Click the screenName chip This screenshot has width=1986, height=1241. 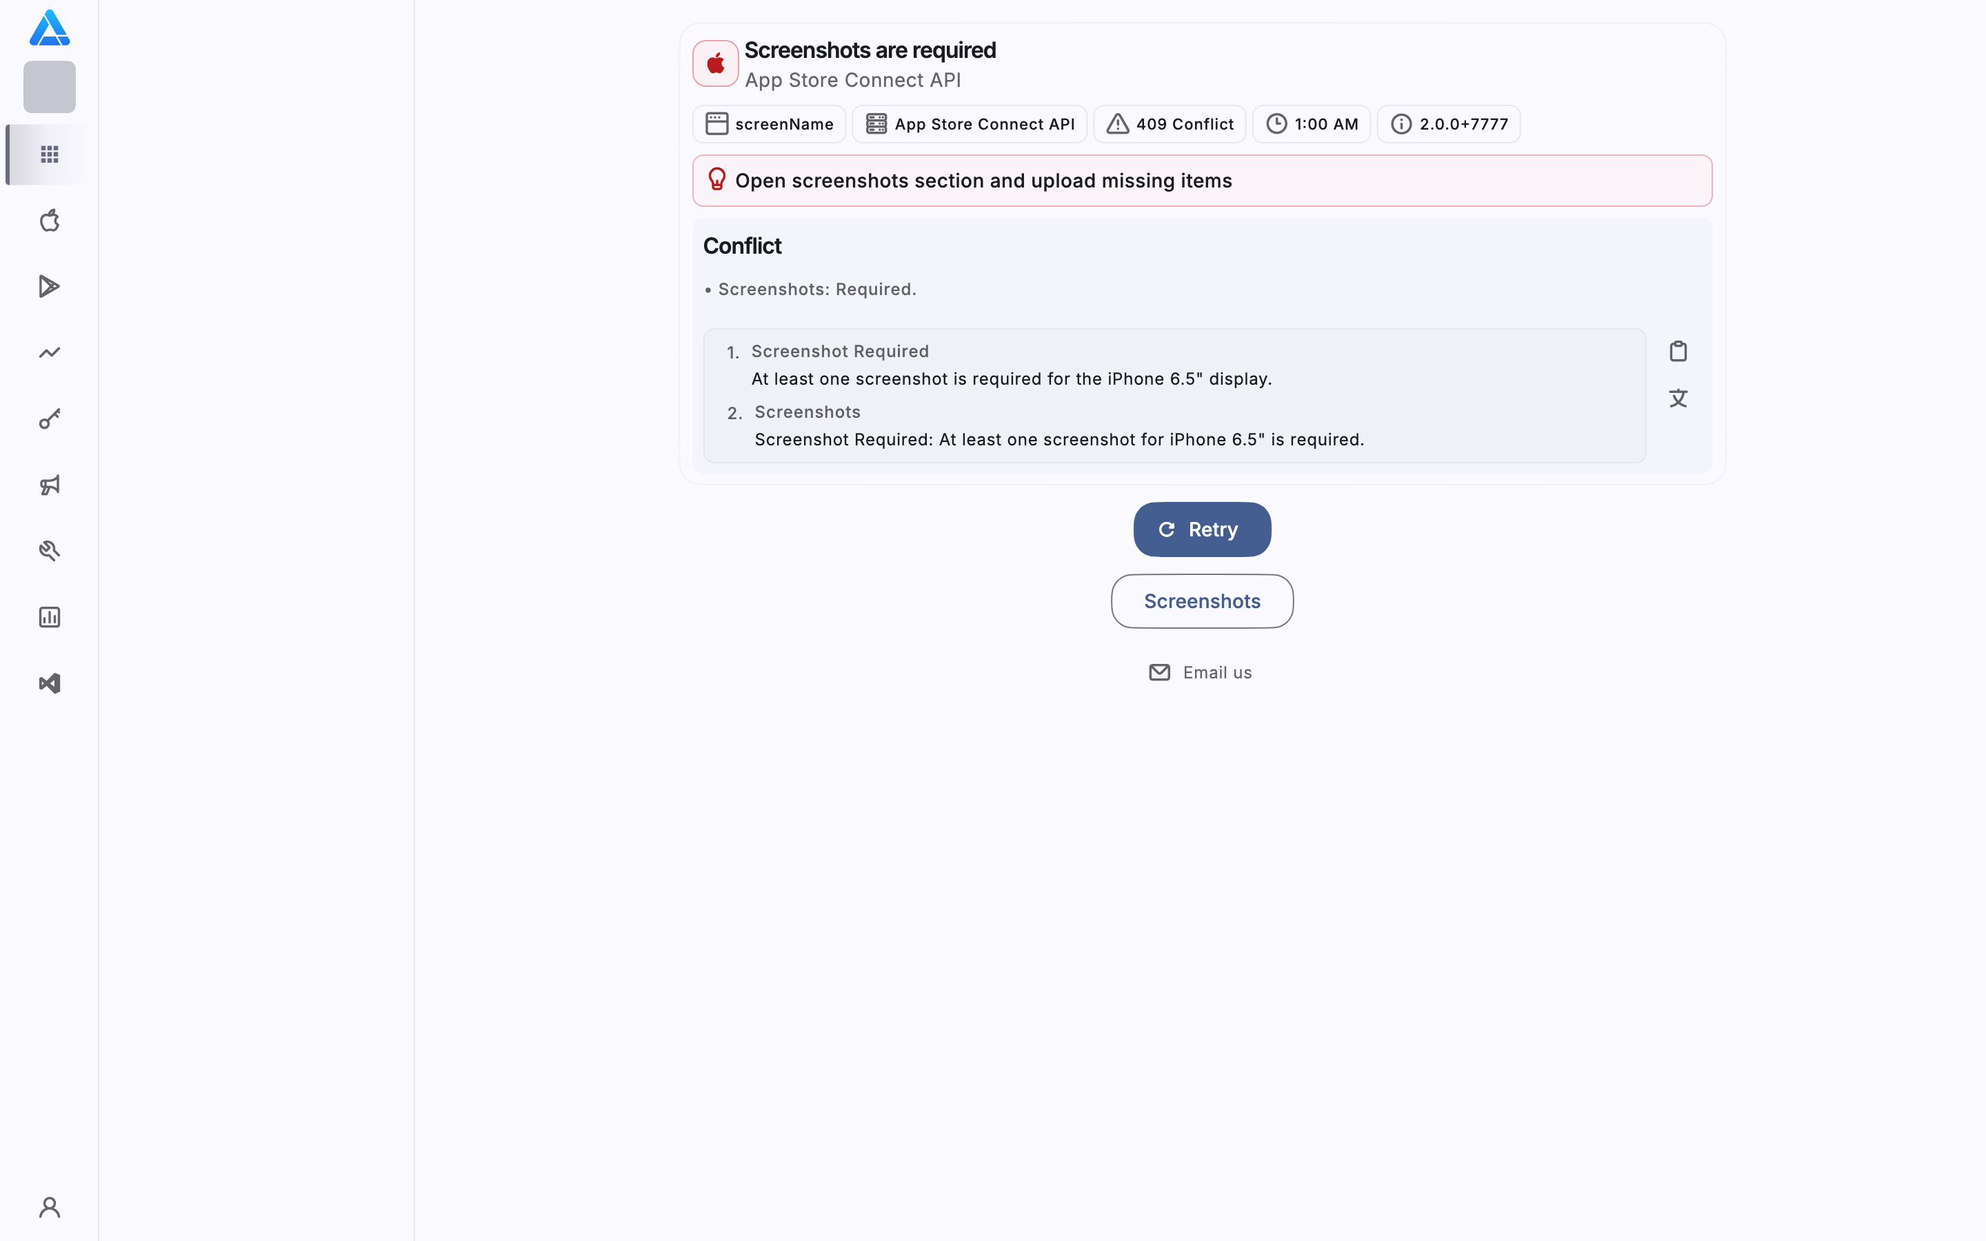tap(769, 124)
